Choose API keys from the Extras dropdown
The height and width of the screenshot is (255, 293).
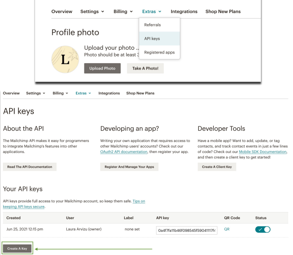coord(160,39)
